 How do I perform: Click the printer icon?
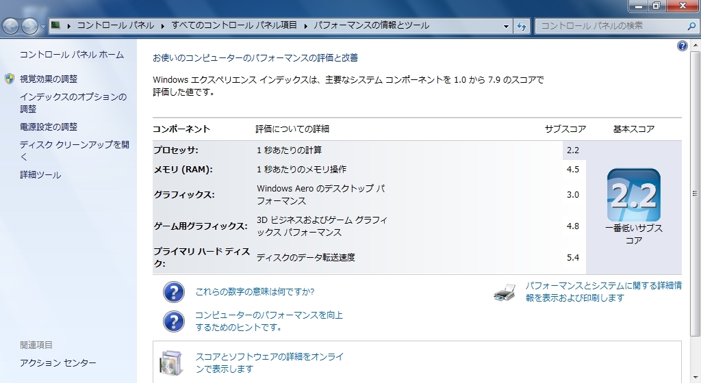coord(505,292)
